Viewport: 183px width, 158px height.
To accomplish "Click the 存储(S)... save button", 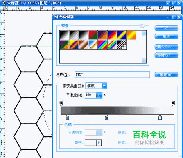I will coord(166,55).
